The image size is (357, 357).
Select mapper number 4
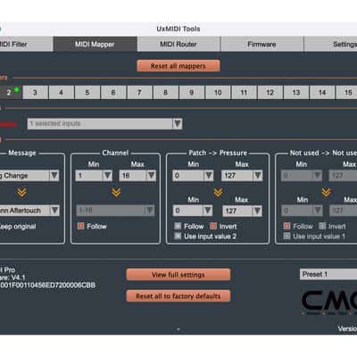pyautogui.click(x=61, y=92)
